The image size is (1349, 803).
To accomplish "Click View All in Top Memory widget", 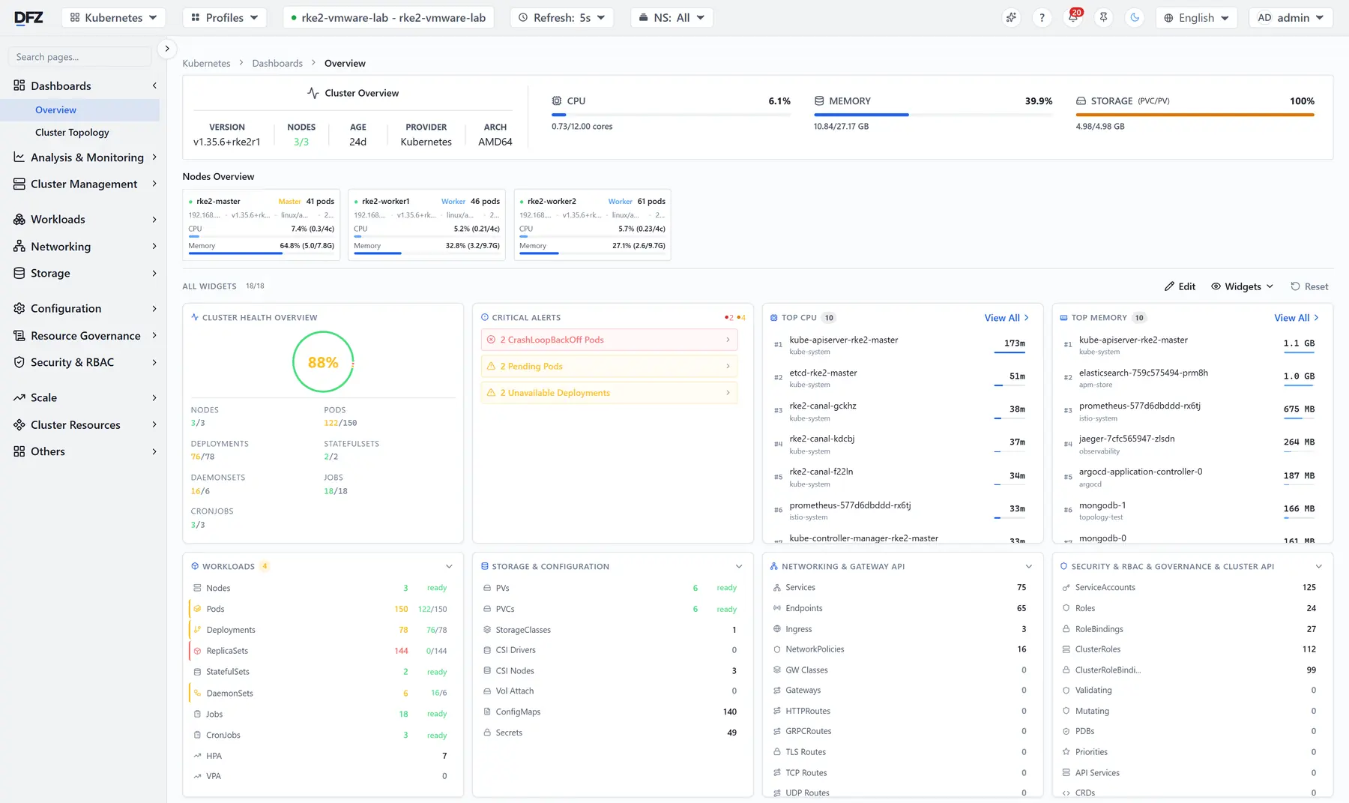I will tap(1297, 318).
